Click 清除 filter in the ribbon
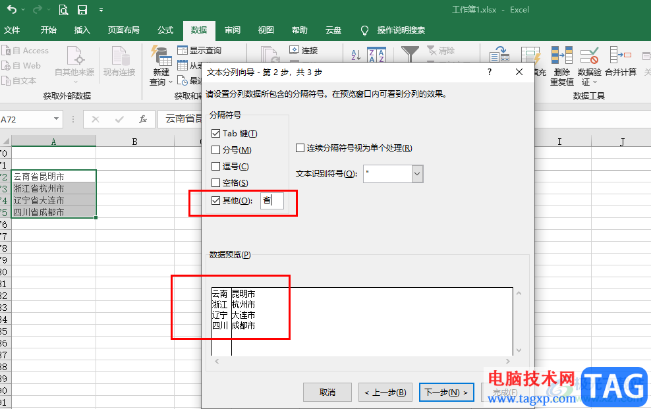 pos(441,51)
